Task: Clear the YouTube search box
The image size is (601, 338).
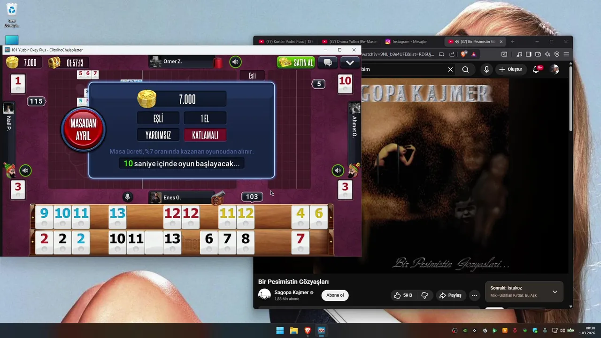Action: tap(450, 69)
